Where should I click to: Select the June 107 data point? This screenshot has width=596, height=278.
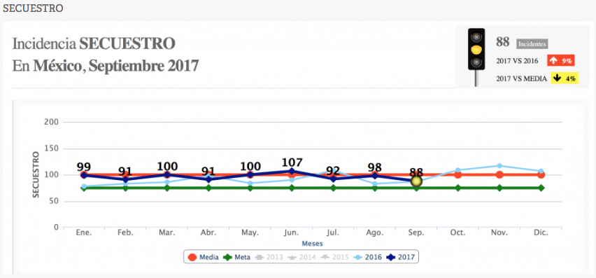(292, 171)
